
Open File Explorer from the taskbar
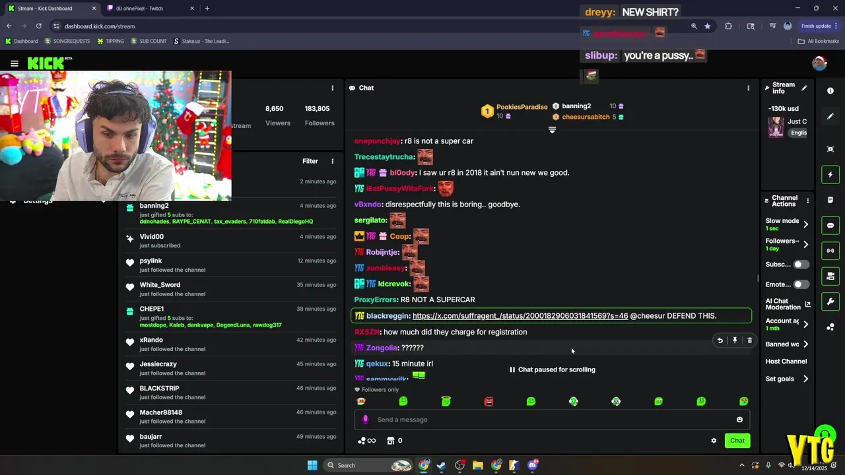coord(478,465)
